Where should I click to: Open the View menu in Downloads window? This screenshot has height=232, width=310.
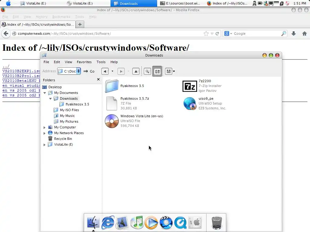tap(68, 62)
